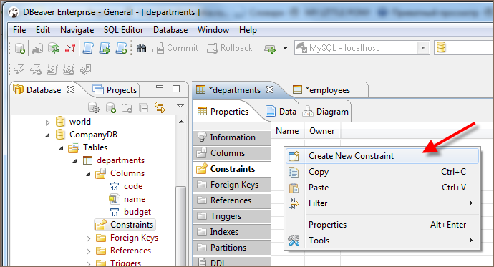Open MySQL - localhost connection dropdown
The width and height of the screenshot is (494, 267).
[423, 48]
